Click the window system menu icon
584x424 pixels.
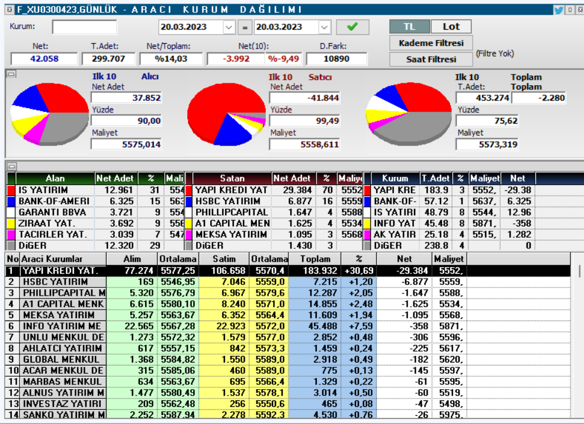click(x=10, y=9)
